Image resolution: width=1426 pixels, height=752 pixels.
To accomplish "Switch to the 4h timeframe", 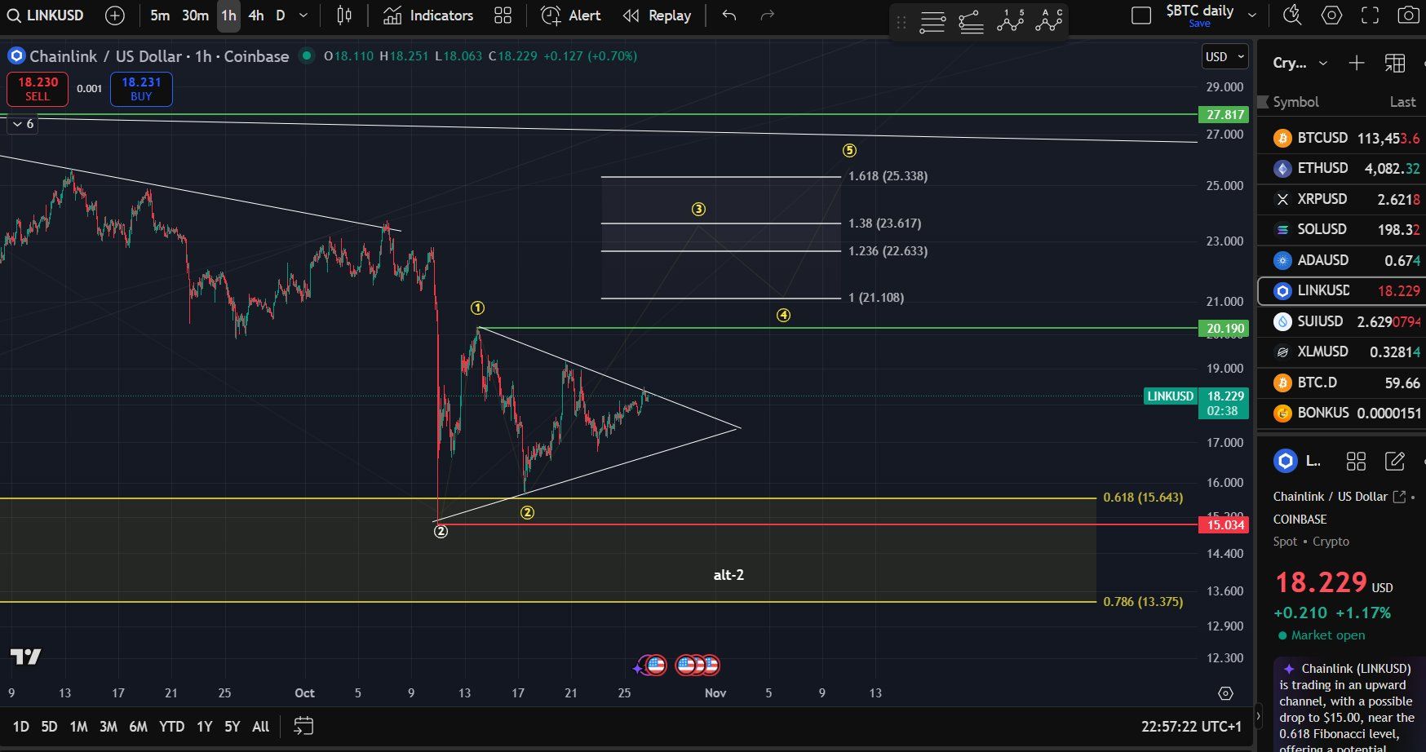I will point(255,15).
